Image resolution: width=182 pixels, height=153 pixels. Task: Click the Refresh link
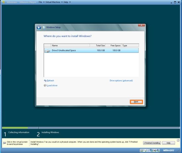(51, 81)
